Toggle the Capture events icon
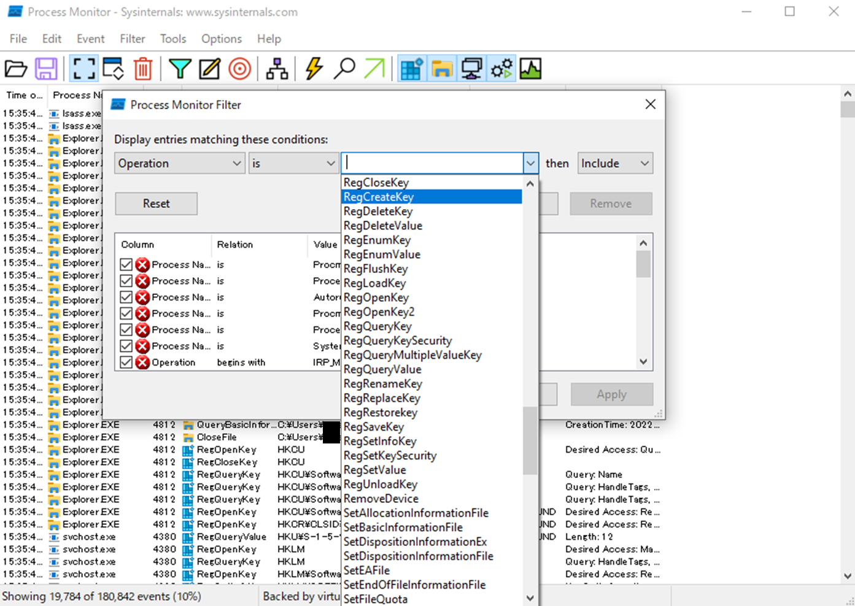 [83, 69]
